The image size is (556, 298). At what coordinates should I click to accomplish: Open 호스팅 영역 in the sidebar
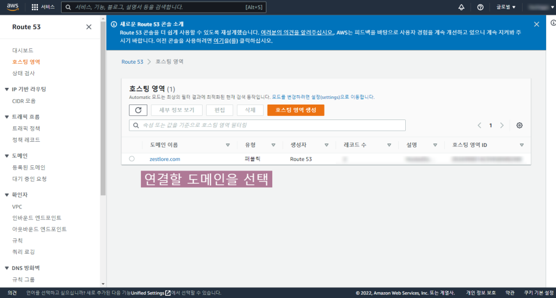(x=26, y=61)
